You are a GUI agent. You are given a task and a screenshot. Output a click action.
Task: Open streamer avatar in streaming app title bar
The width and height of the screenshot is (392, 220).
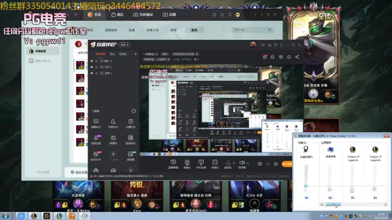(253, 44)
